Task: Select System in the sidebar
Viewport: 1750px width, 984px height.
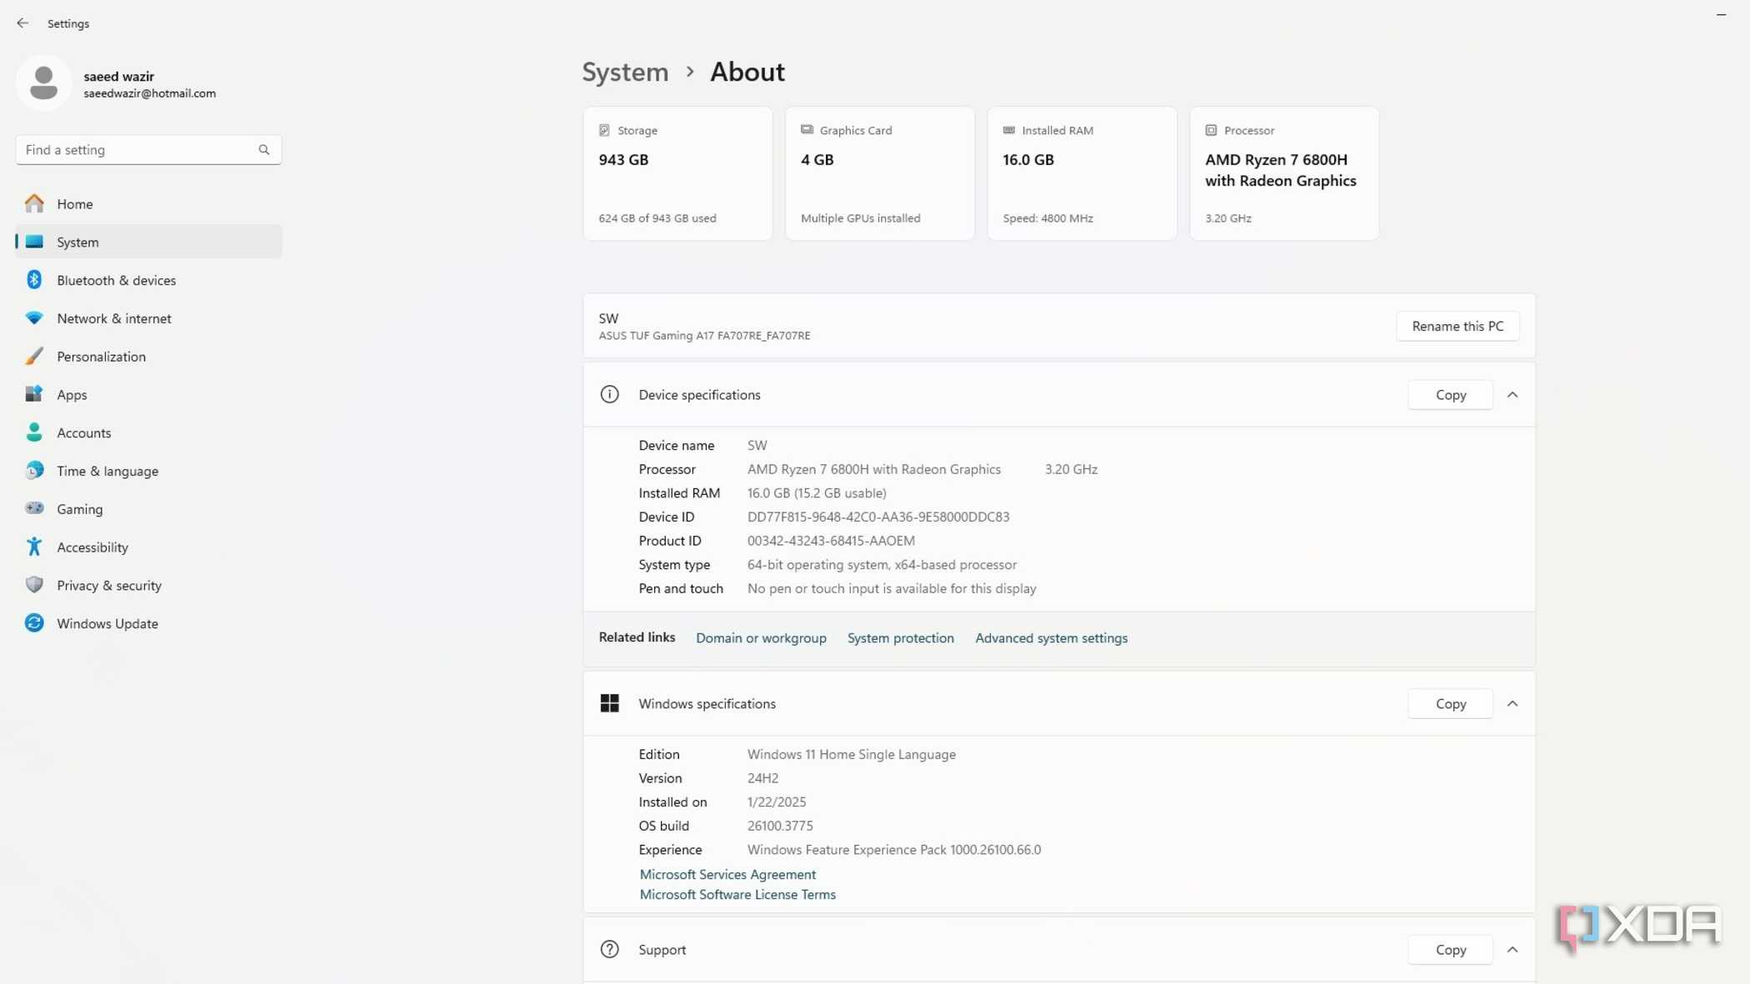Action: pos(148,242)
